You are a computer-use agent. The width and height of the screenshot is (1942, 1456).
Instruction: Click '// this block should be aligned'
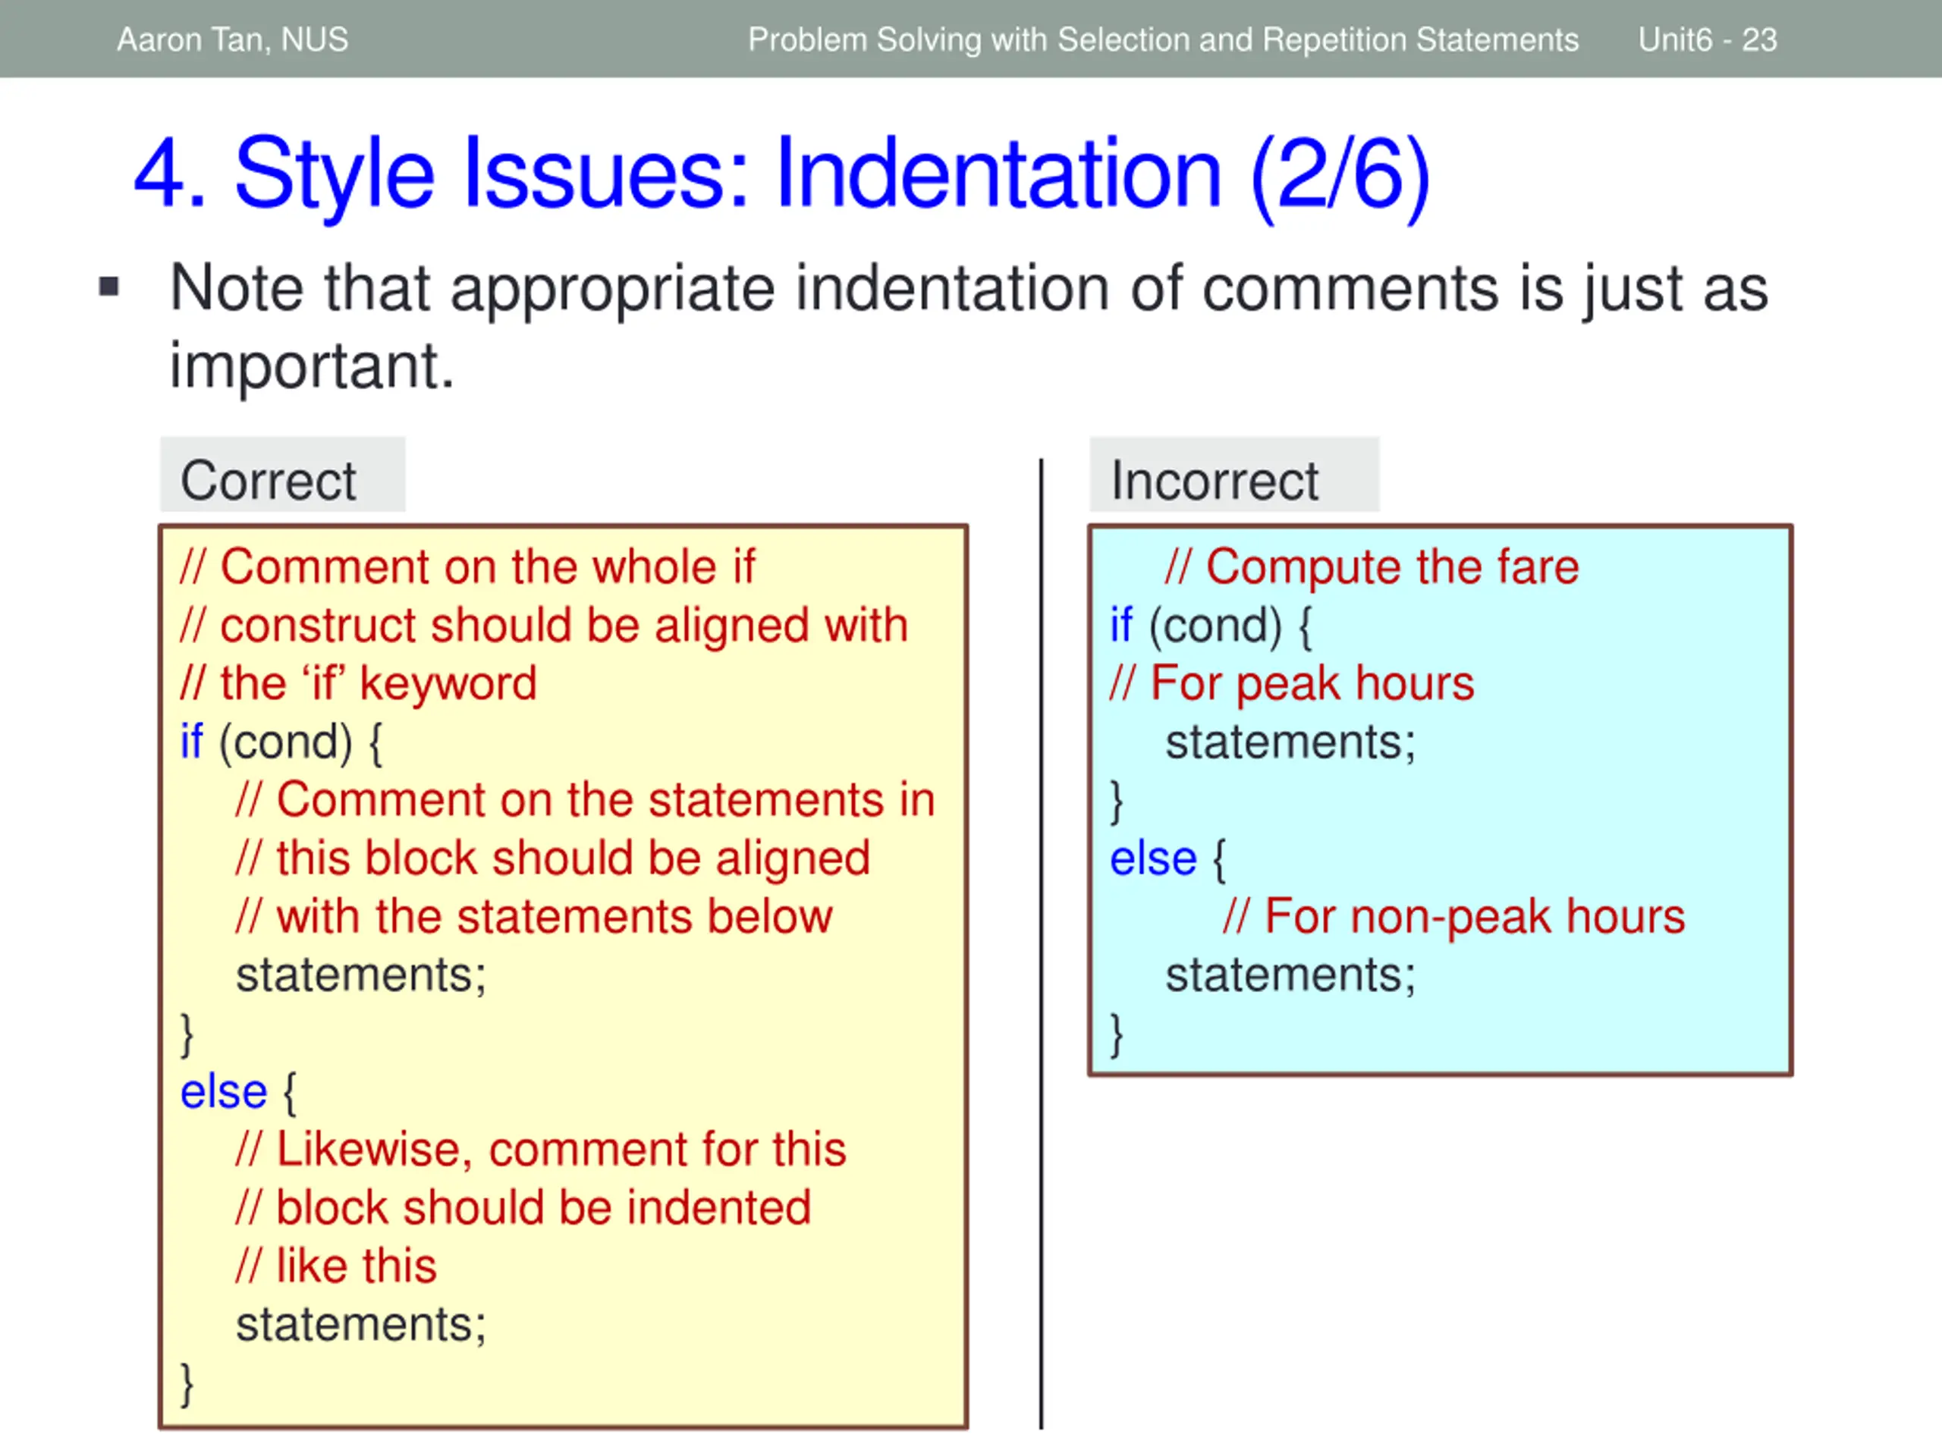[553, 858]
